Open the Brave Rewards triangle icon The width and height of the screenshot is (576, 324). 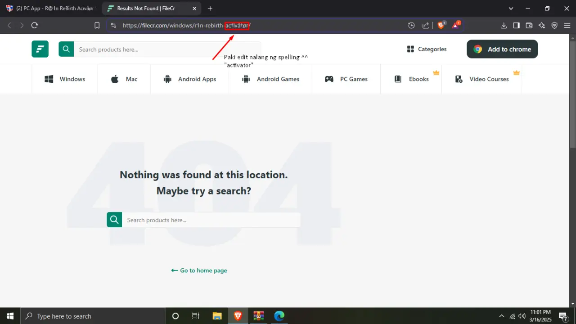pos(456,25)
